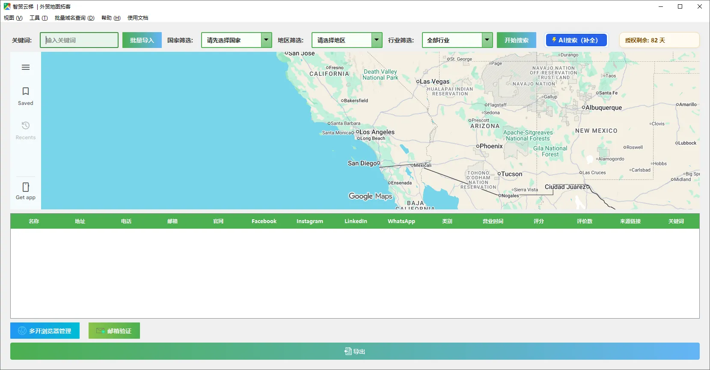The image size is (710, 370).
Task: Click the 邮箱 column header
Action: [172, 221]
